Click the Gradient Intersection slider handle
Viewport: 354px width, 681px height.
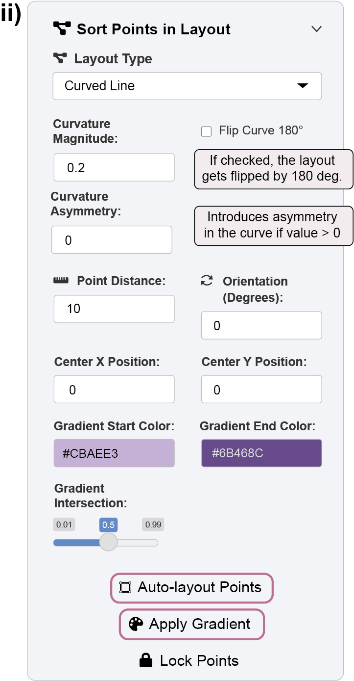click(108, 542)
